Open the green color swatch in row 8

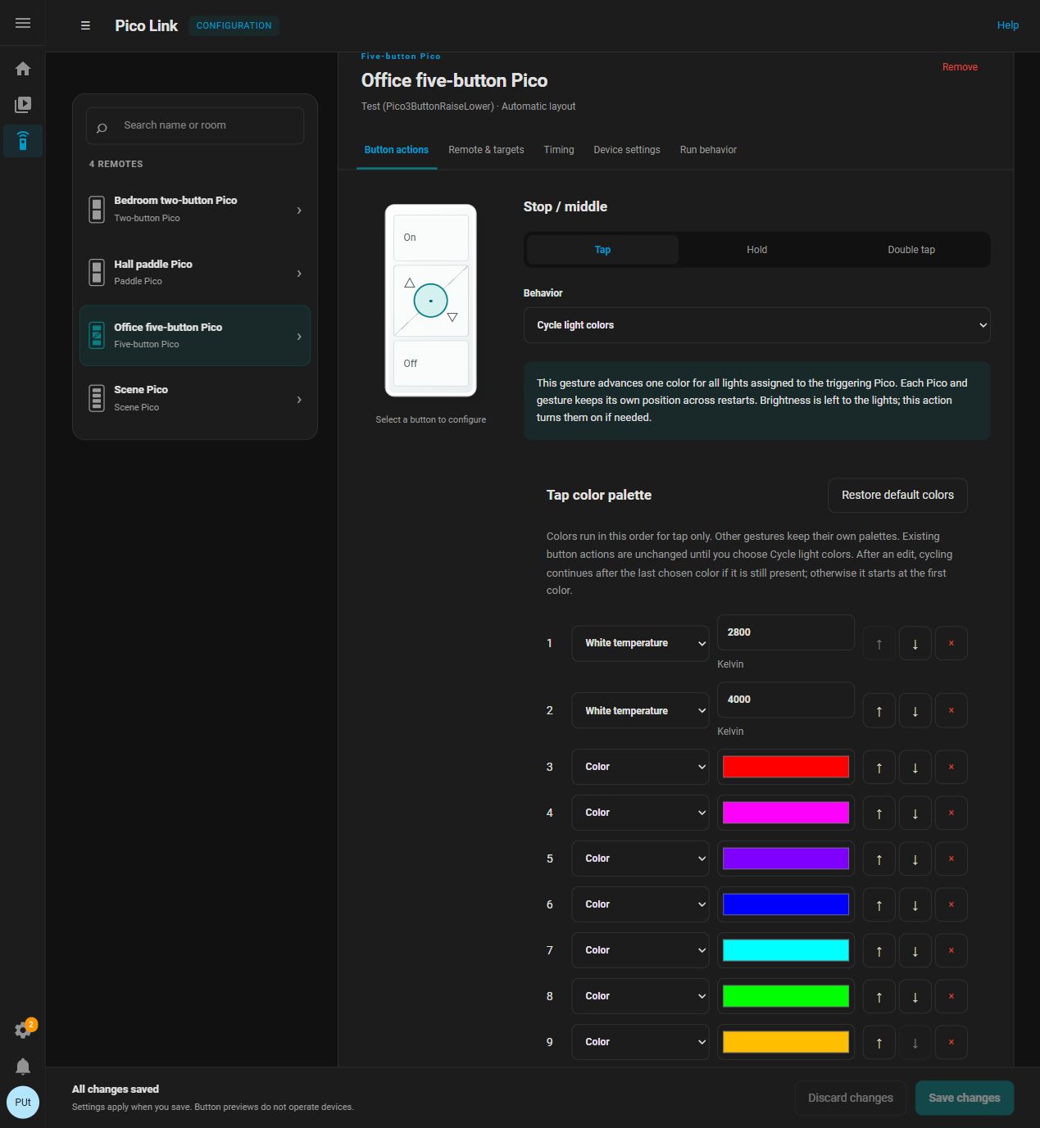[x=786, y=996]
